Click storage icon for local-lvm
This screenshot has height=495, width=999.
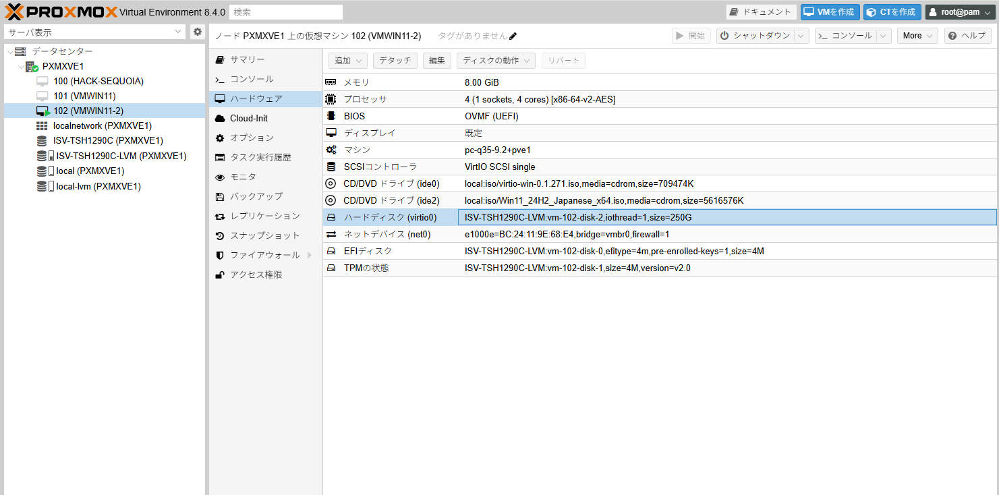[45, 186]
